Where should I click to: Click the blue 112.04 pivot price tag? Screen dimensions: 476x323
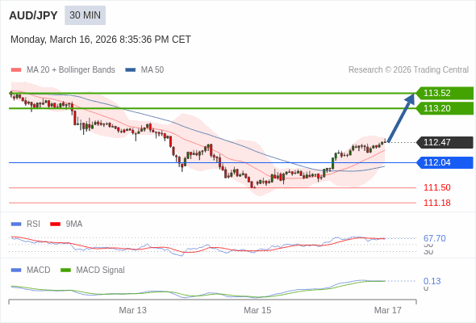point(445,162)
